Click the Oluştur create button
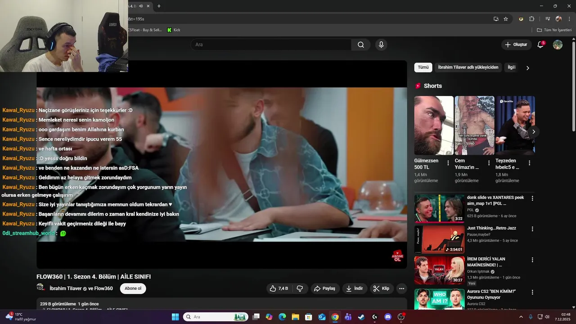The height and width of the screenshot is (324, 576). click(516, 45)
